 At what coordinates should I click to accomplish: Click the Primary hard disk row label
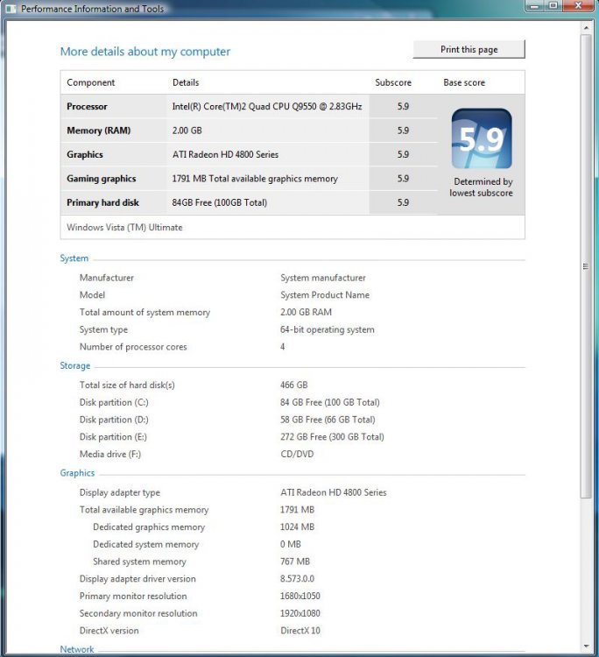point(102,202)
